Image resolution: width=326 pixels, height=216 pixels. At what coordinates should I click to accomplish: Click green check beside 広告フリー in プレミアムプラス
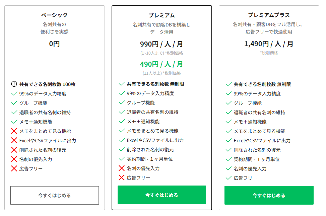coord(229,178)
